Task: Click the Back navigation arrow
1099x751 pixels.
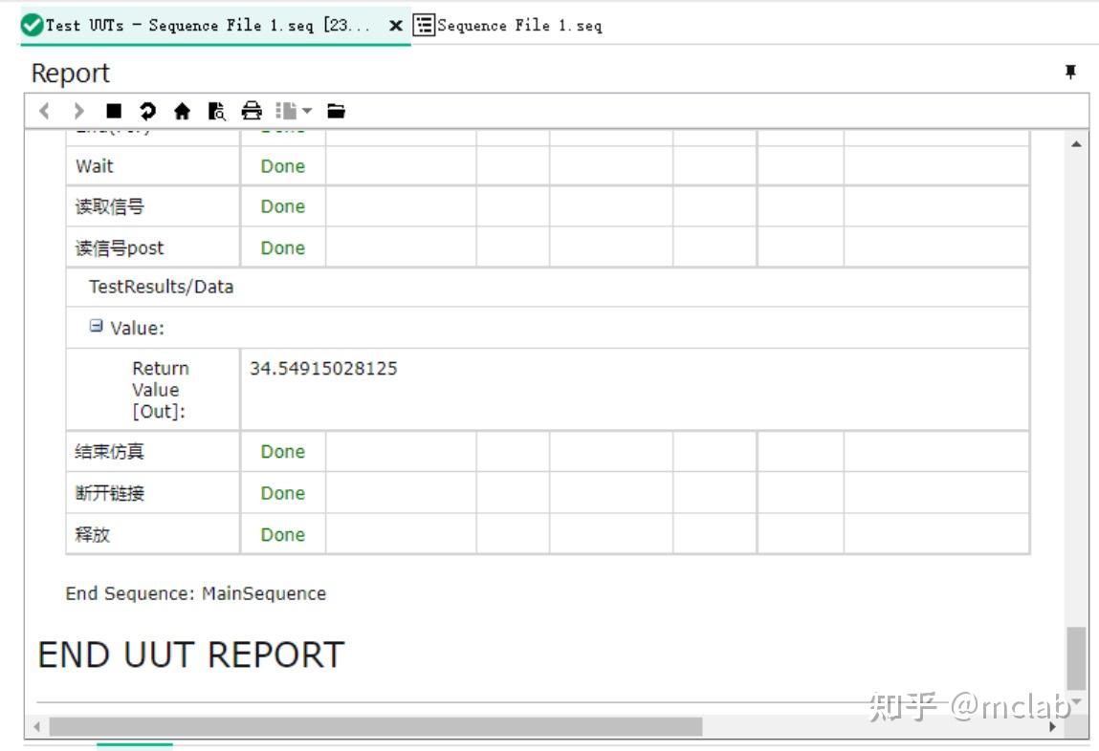Action: (44, 110)
